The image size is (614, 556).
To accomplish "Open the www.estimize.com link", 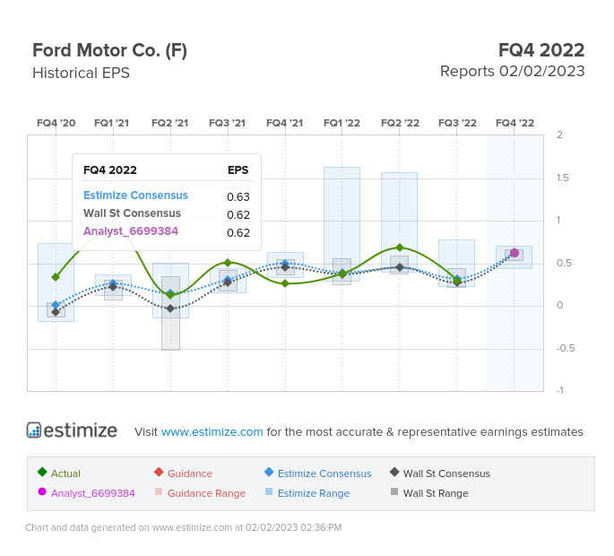I will point(212,431).
